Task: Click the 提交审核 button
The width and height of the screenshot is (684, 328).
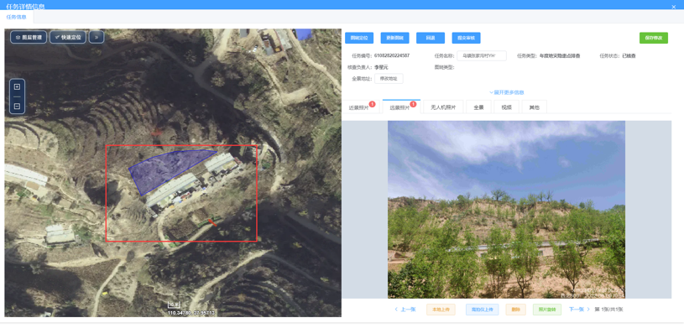Action: (466, 38)
